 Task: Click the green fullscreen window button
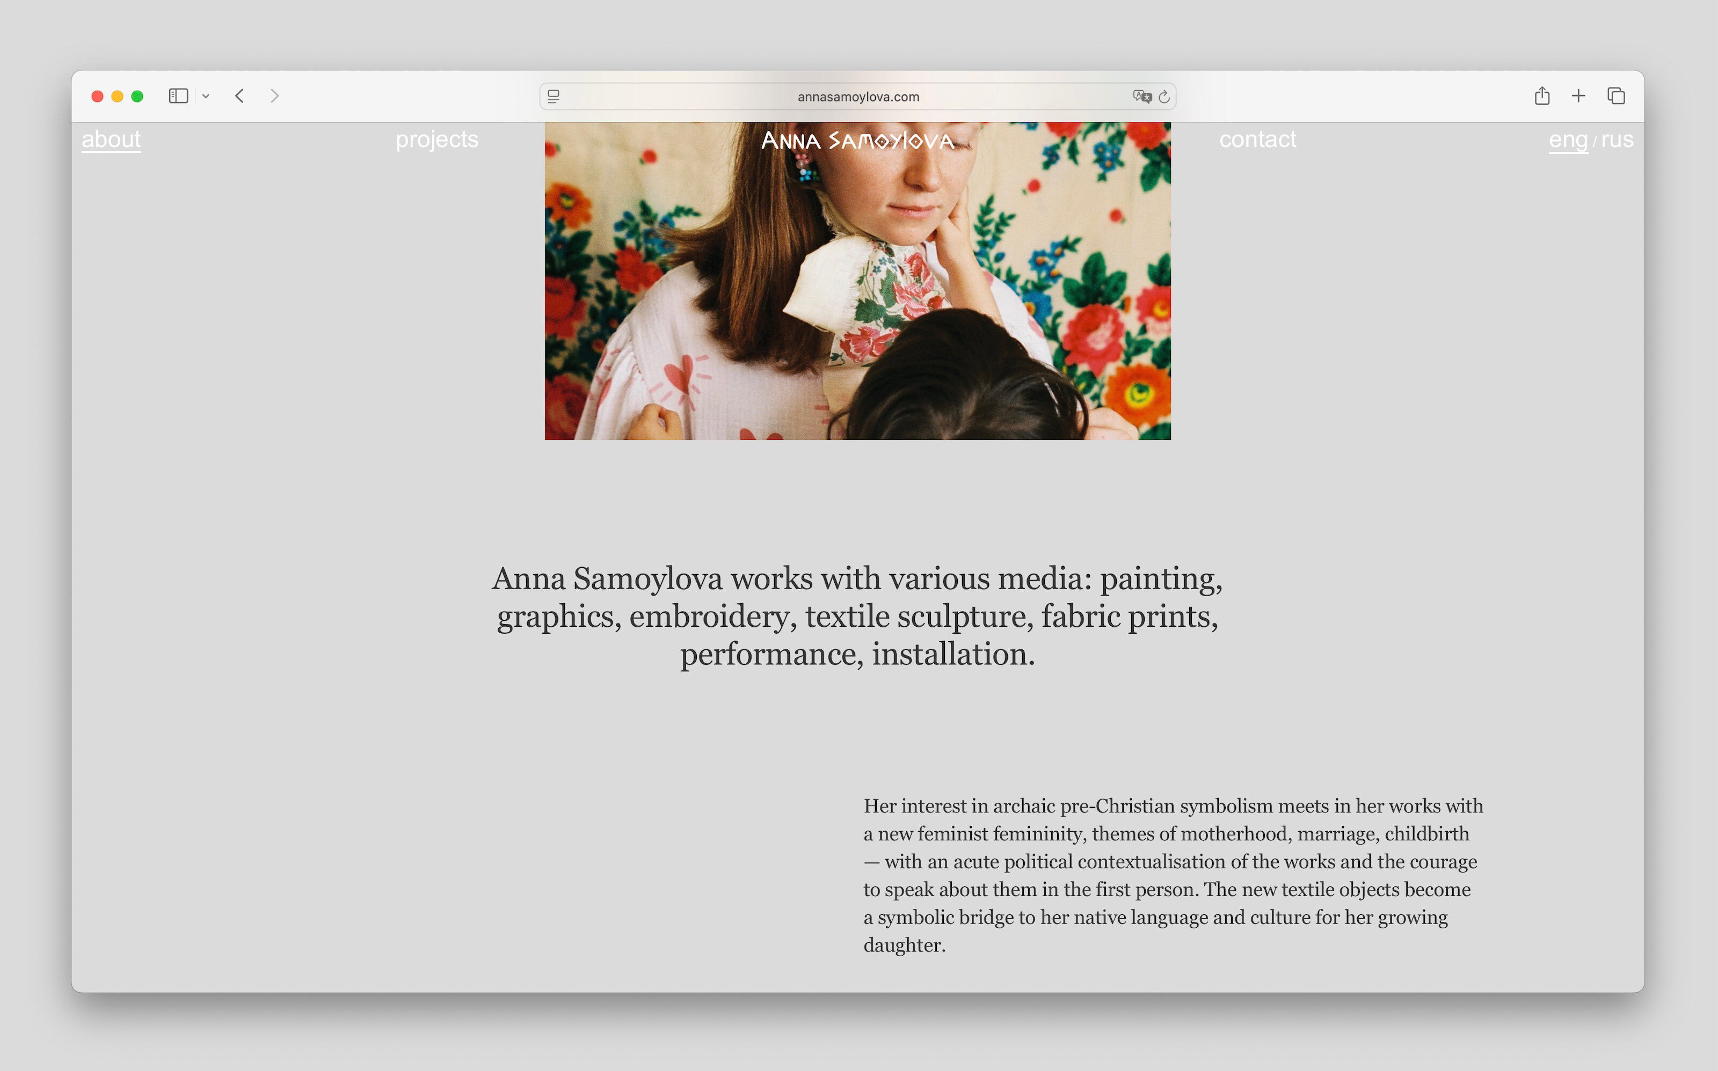coord(137,97)
